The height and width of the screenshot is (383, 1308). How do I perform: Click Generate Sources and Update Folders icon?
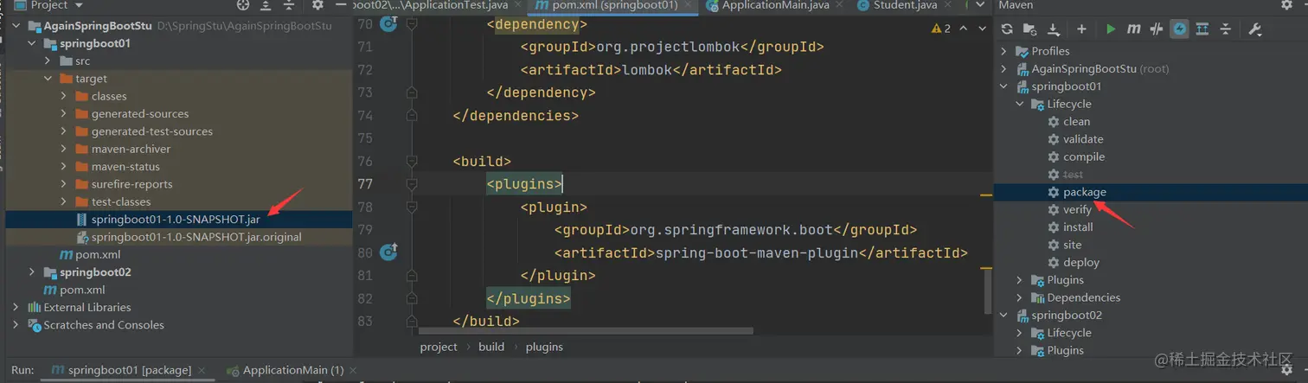(1030, 29)
